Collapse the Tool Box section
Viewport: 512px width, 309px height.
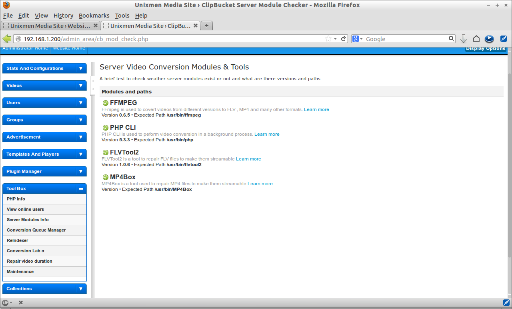click(44, 188)
